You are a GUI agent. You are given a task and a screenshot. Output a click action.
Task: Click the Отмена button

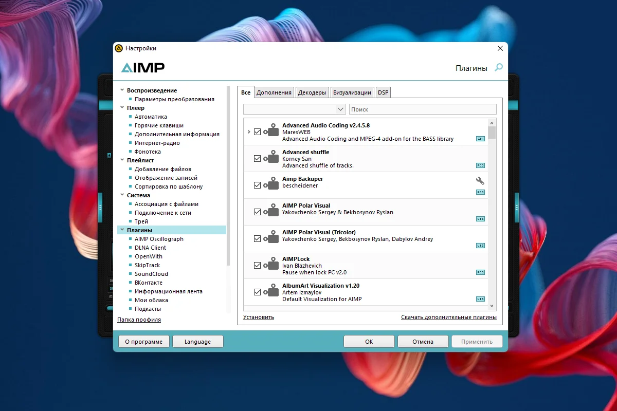(423, 342)
